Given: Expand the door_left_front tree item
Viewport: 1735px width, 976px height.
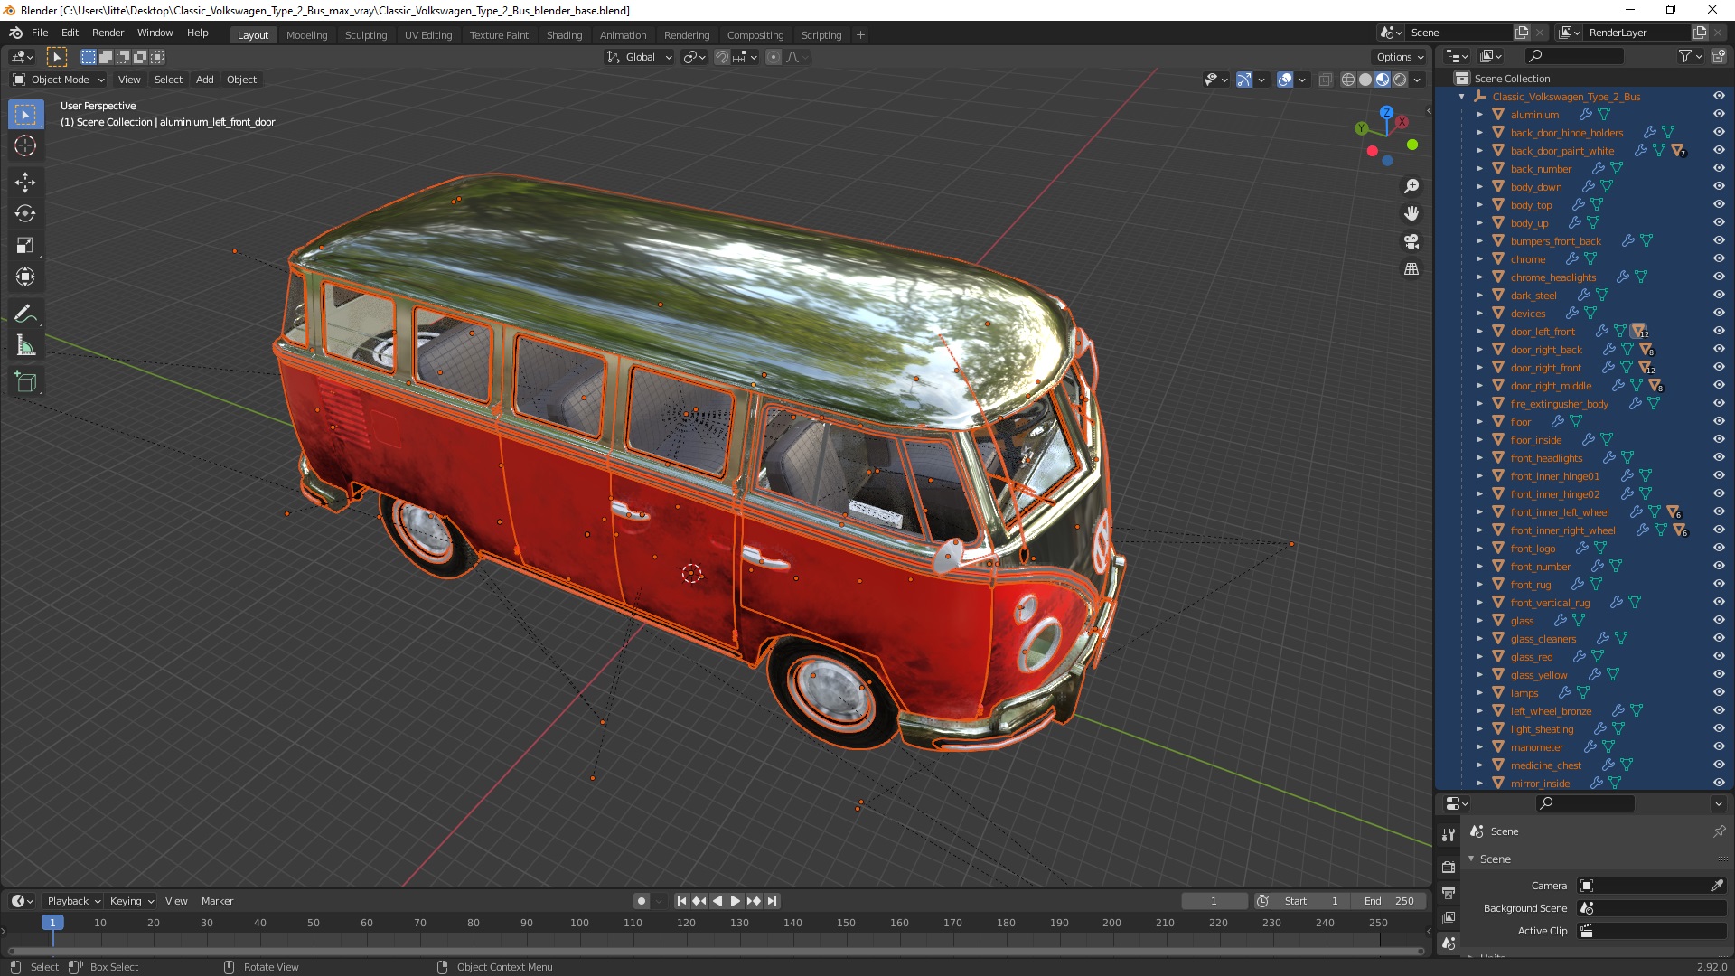Looking at the screenshot, I should (x=1480, y=332).
